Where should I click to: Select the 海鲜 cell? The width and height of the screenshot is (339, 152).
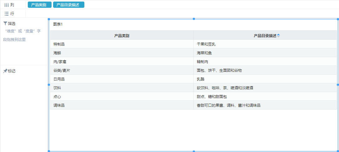[122, 53]
